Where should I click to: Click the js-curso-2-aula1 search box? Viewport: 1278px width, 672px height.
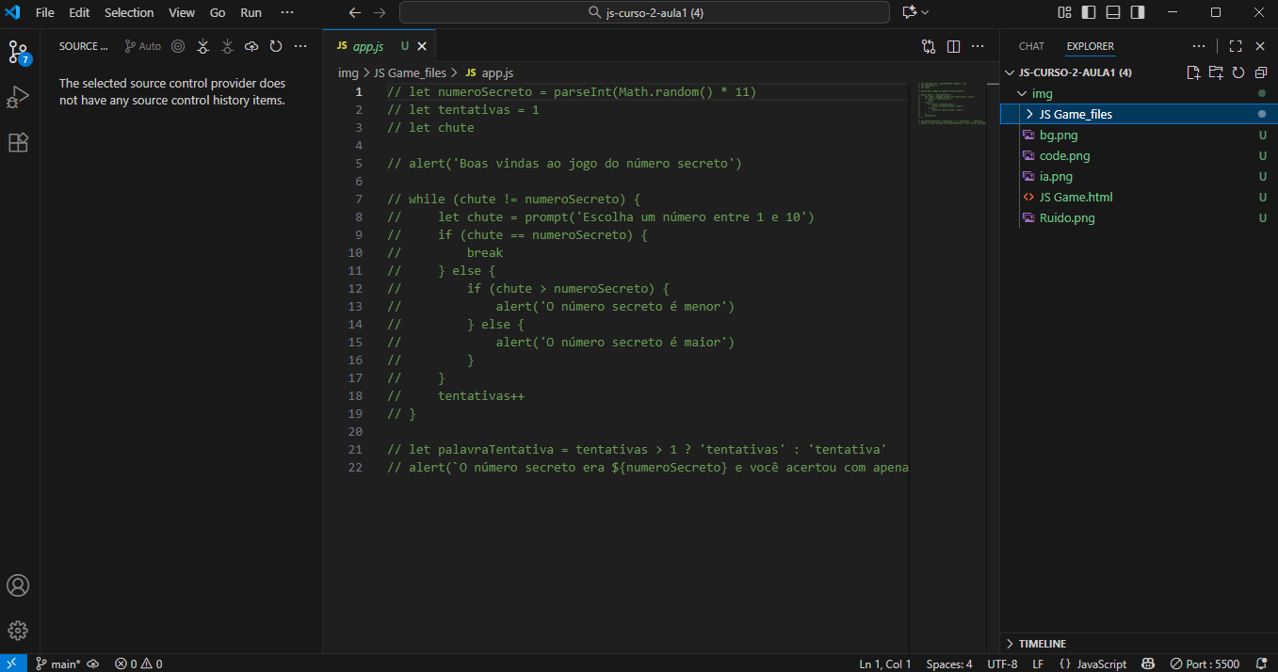[644, 12]
